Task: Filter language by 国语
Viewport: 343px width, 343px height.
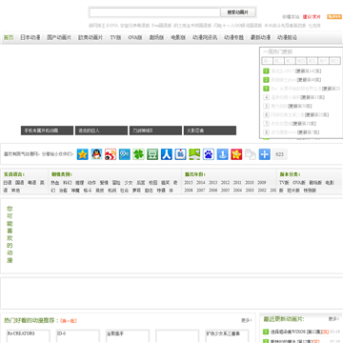Action: pos(20,183)
